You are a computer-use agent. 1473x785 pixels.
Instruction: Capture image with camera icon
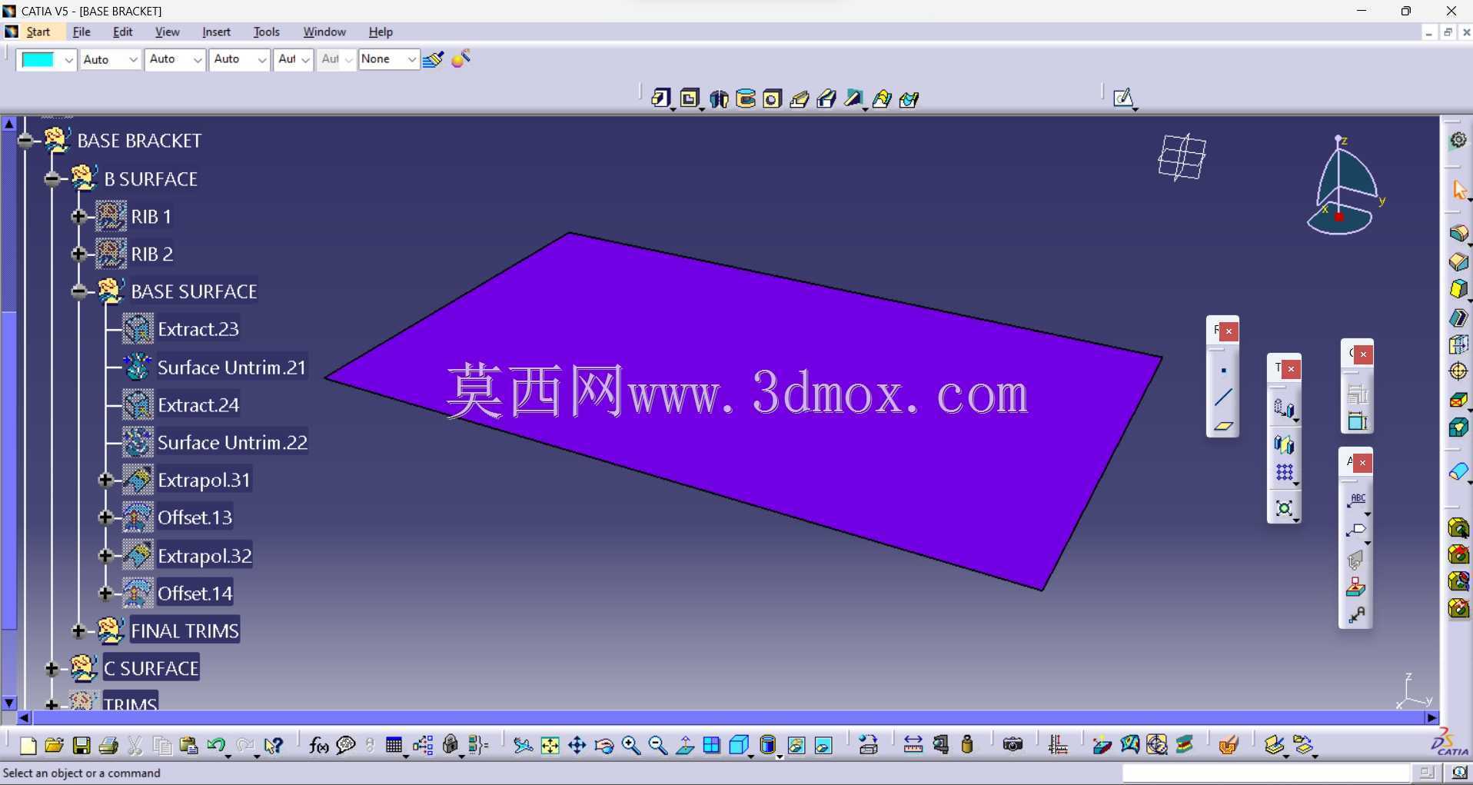pyautogui.click(x=1013, y=745)
